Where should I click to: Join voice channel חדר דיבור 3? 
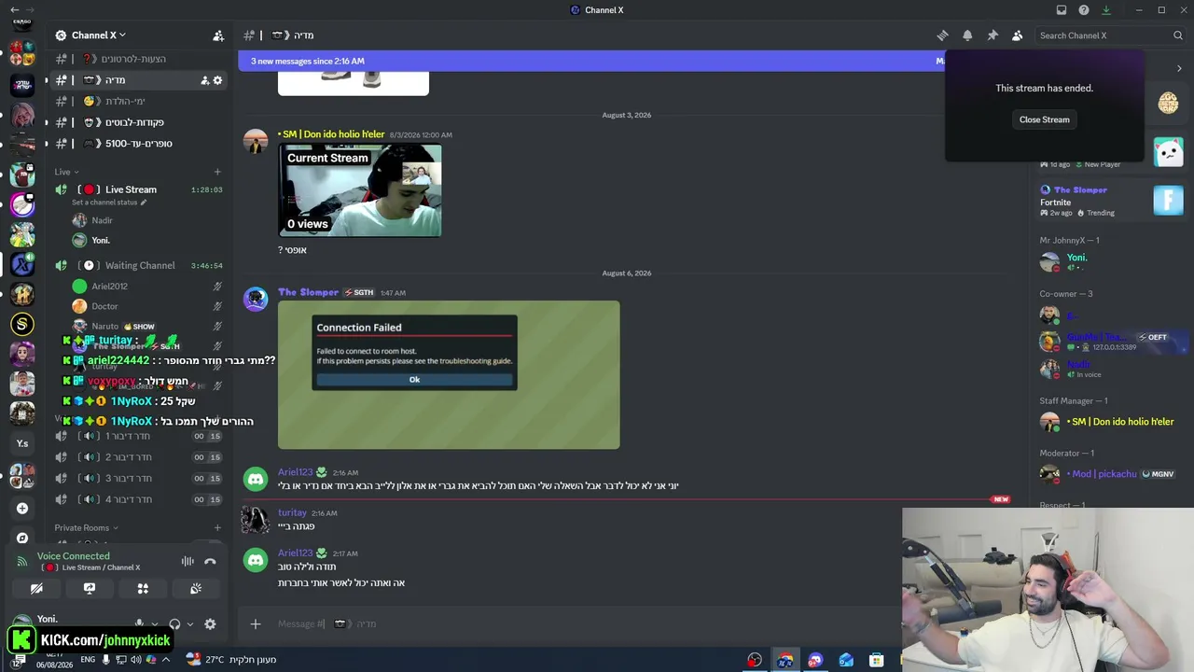coord(140,478)
